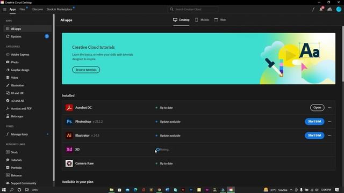Viewport: 344px width, 193px height.
Task: Open more options for Photoshop
Action: [329, 122]
